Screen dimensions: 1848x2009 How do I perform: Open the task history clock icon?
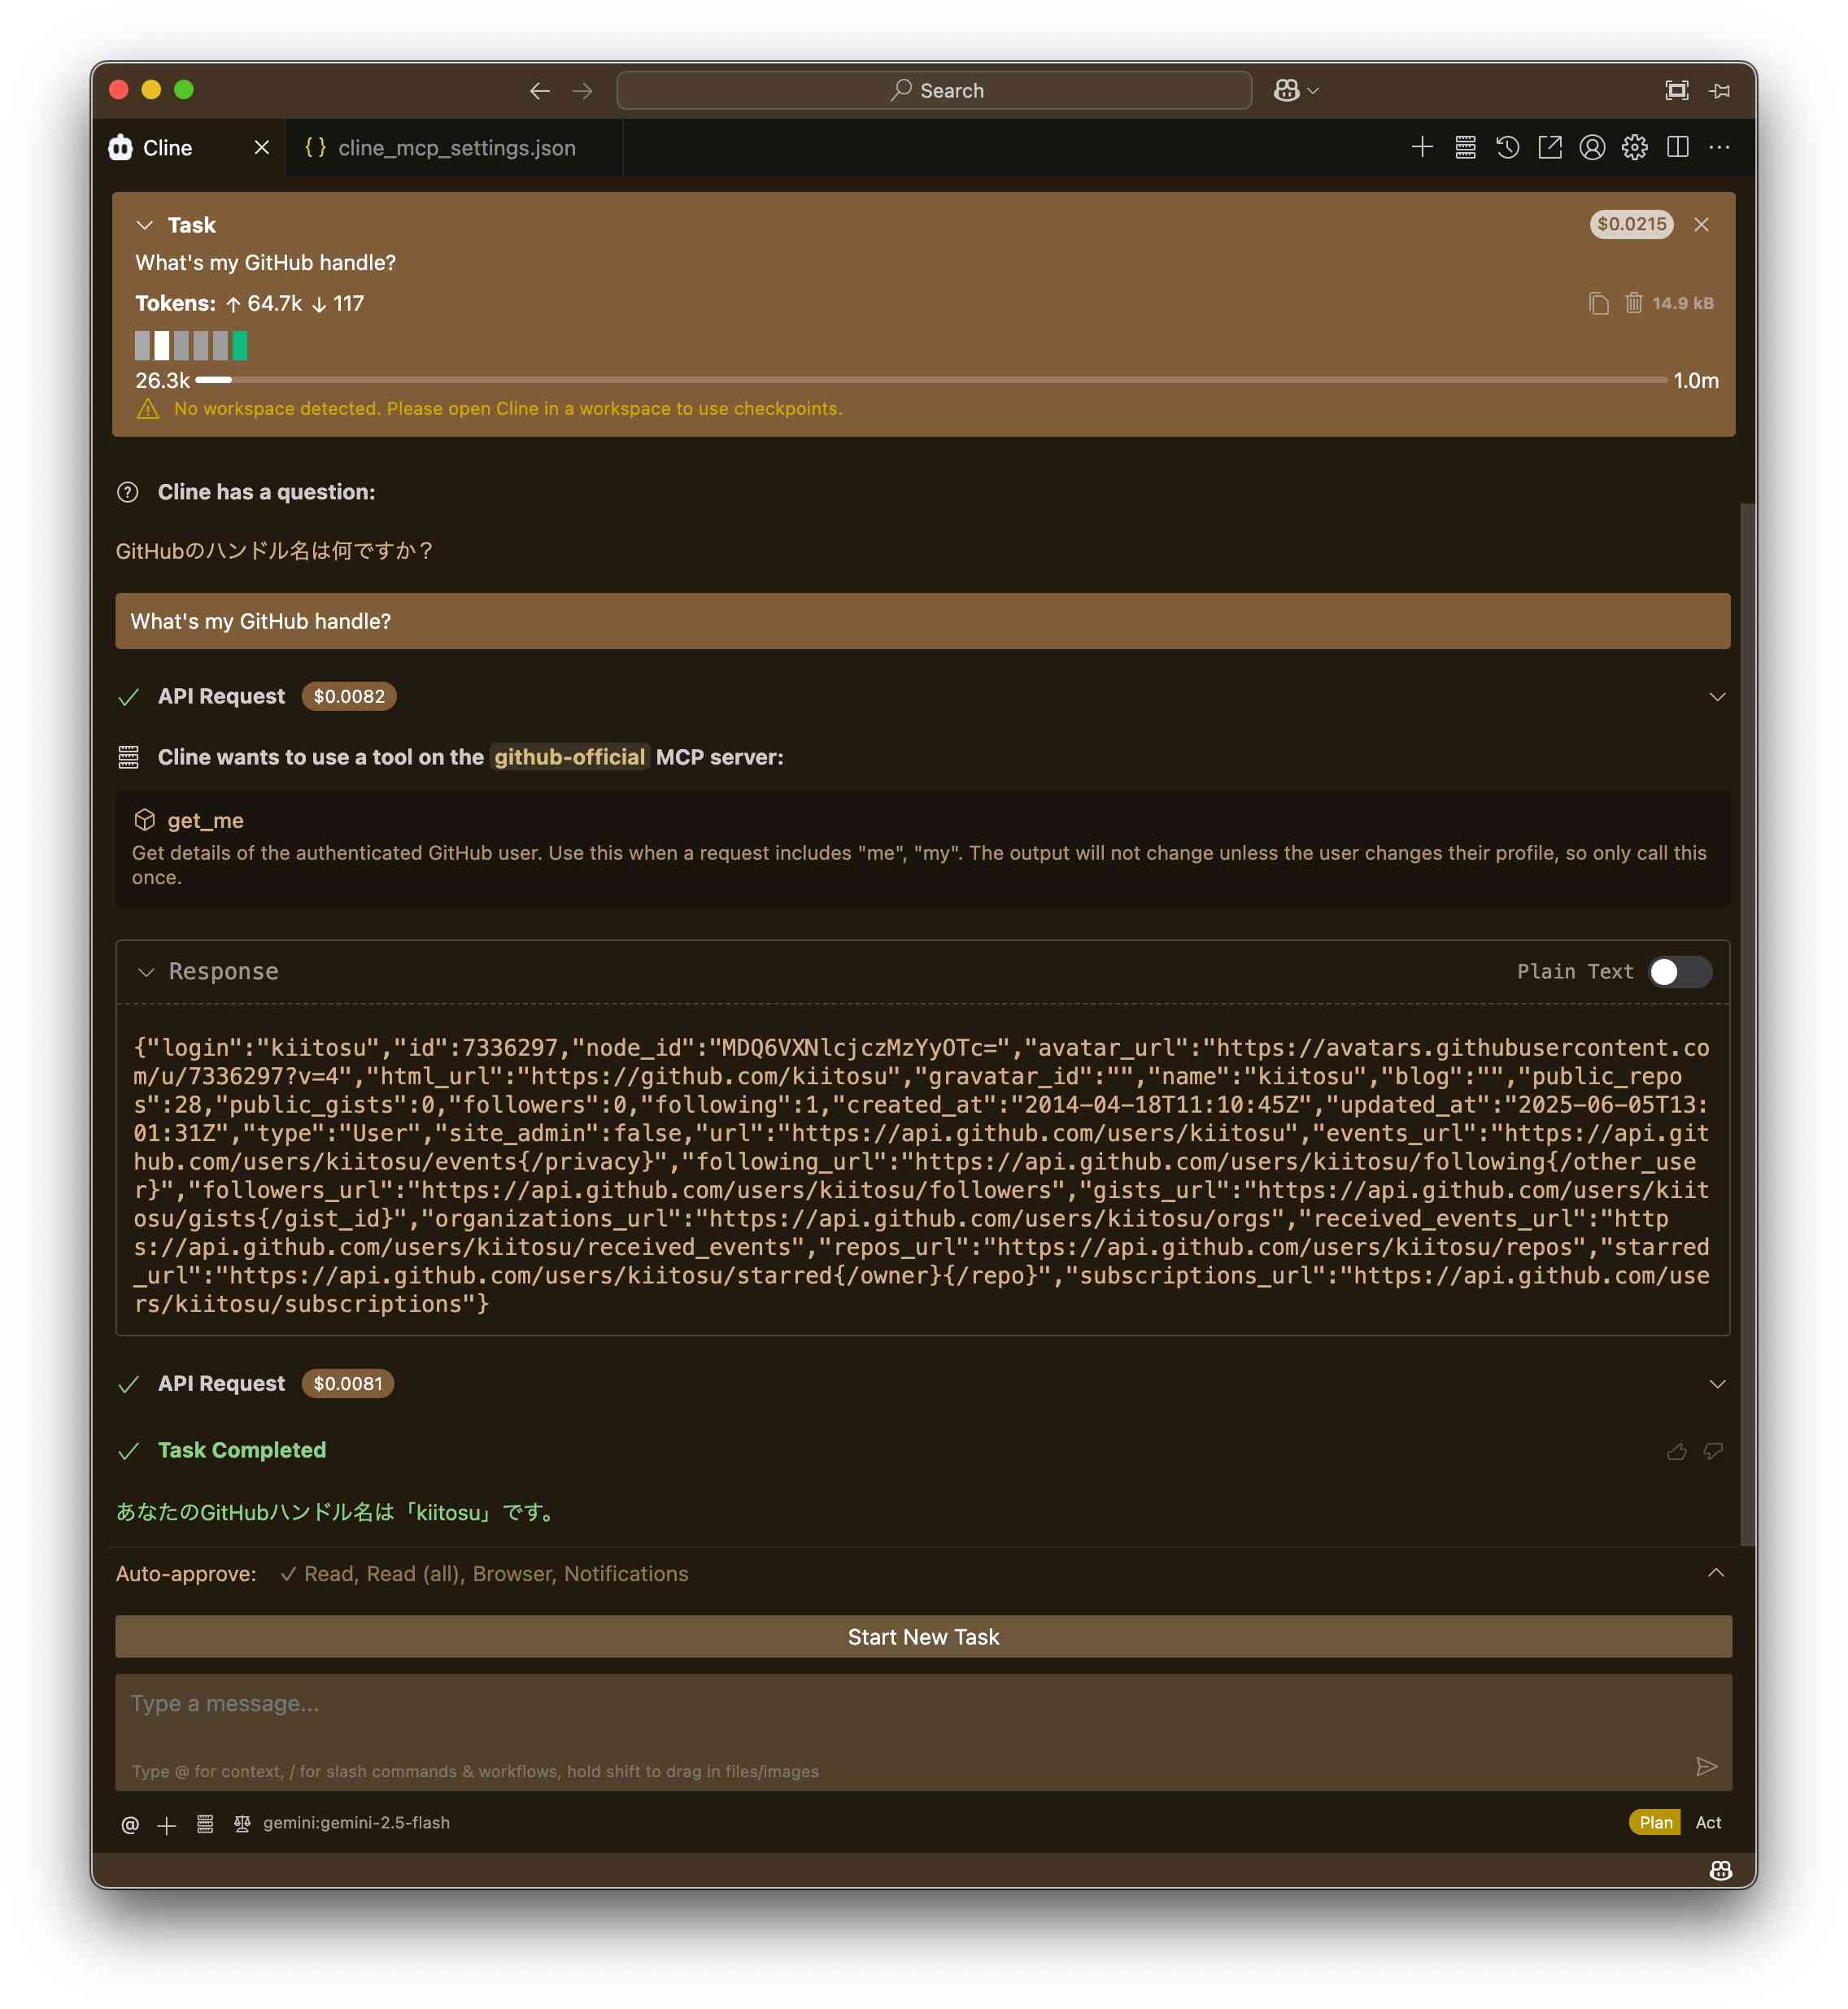1507,148
